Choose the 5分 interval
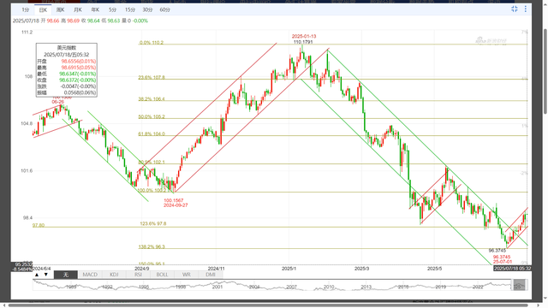The height and width of the screenshot is (308, 548). pyautogui.click(x=112, y=9)
